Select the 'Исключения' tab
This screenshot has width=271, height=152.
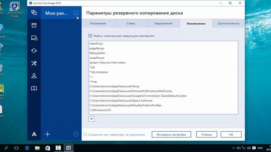[x=196, y=24]
